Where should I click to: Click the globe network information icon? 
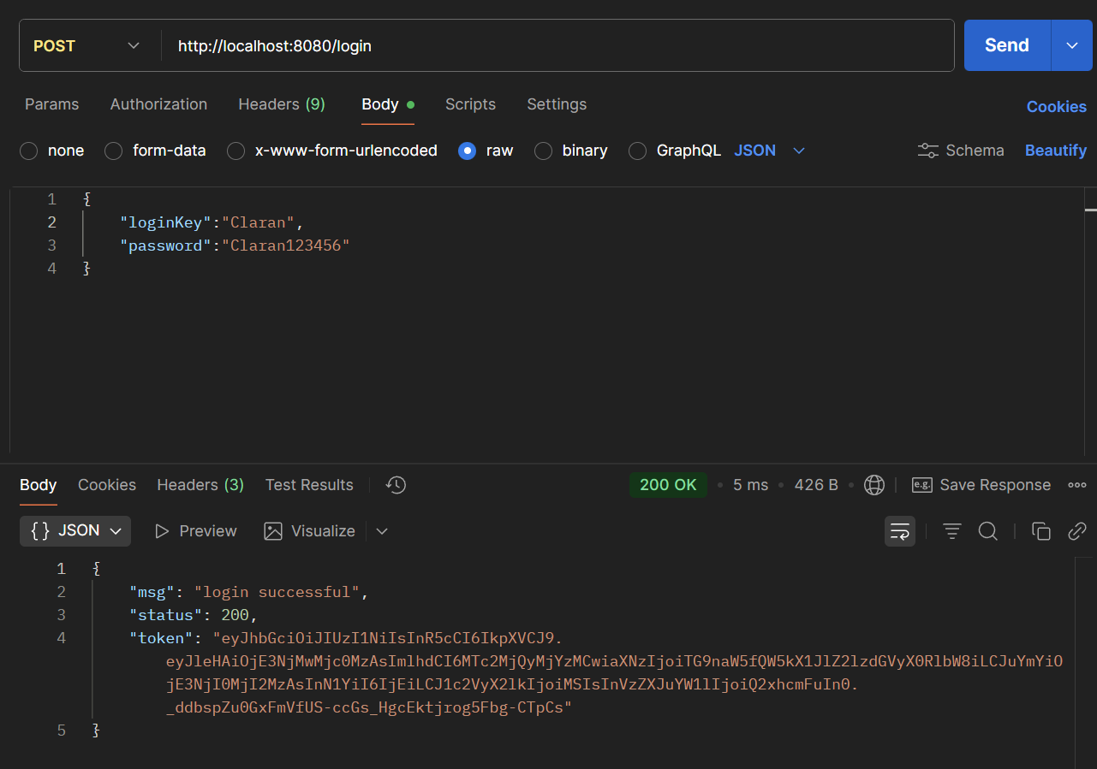click(873, 485)
